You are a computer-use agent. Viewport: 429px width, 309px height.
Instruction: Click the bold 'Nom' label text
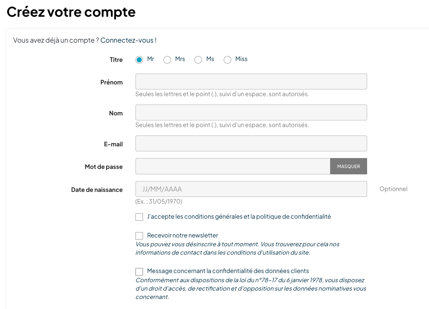(116, 113)
